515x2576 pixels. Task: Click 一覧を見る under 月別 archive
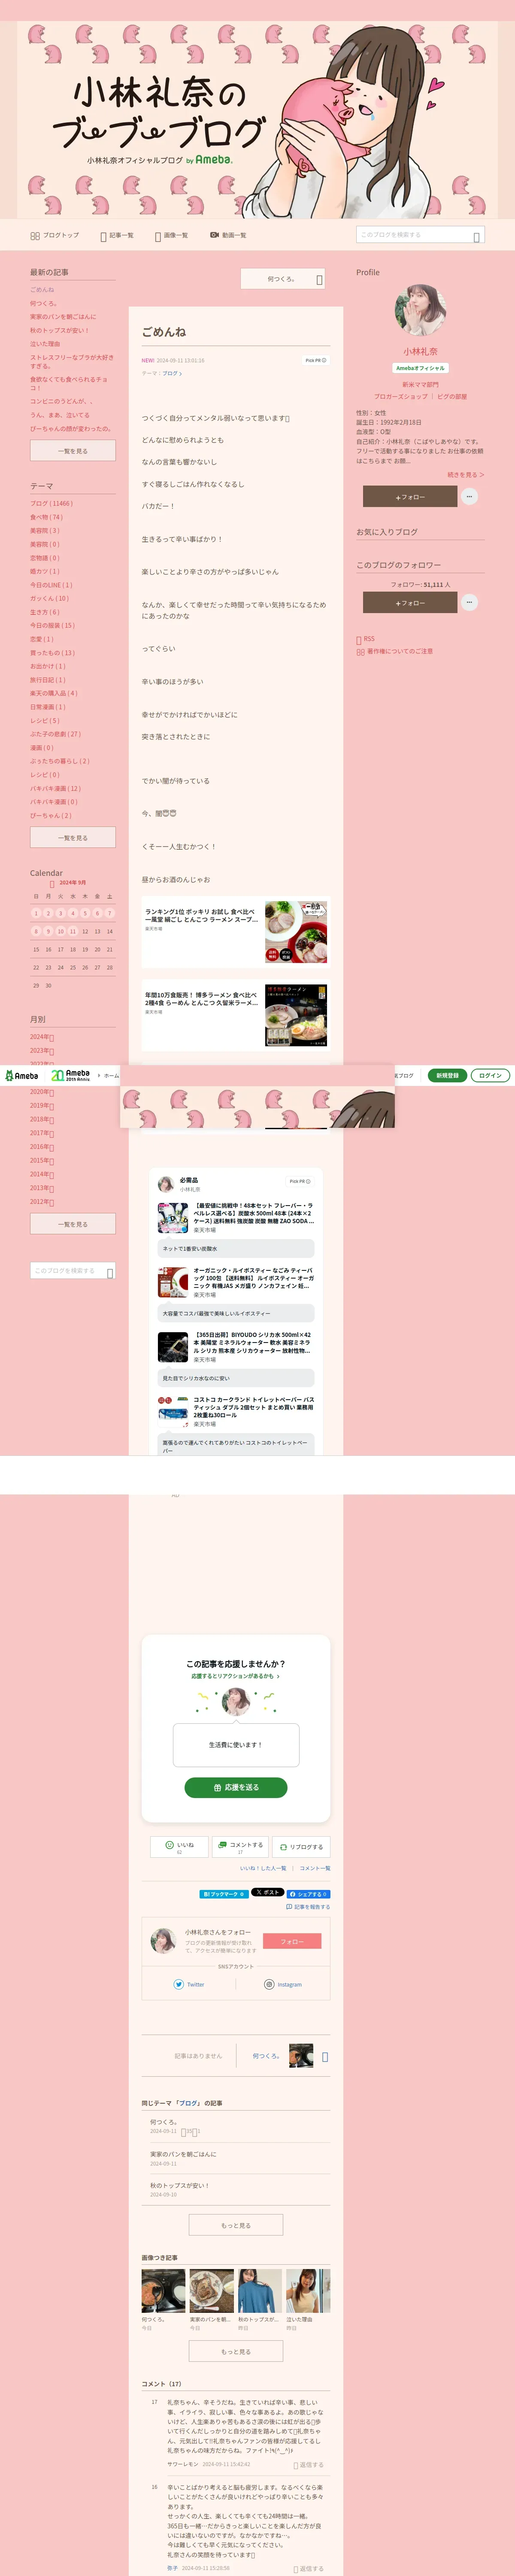click(x=73, y=1224)
